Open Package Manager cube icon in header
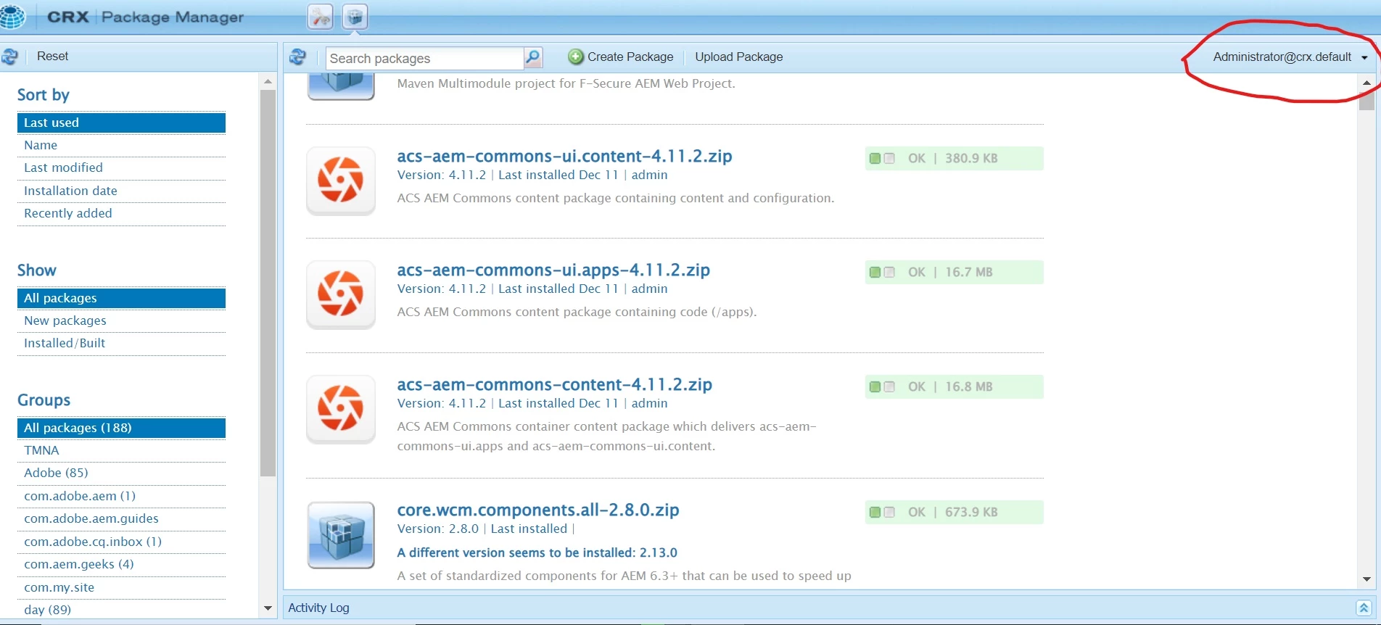The image size is (1381, 625). pos(355,17)
